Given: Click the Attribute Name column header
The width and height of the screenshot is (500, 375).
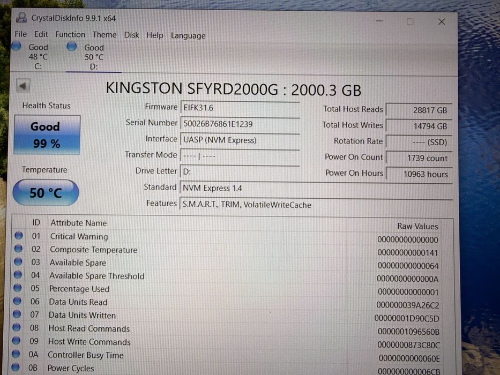Looking at the screenshot, I should [78, 223].
